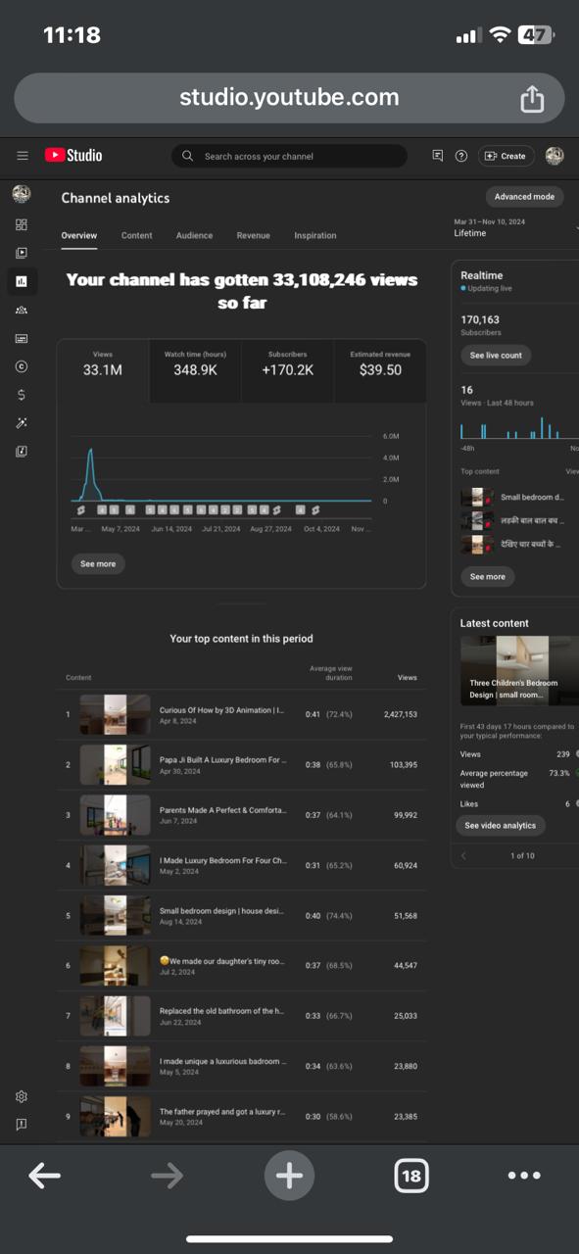The image size is (579, 1254).
Task: Open Audio library music icon in sidebar
Action: 22,452
